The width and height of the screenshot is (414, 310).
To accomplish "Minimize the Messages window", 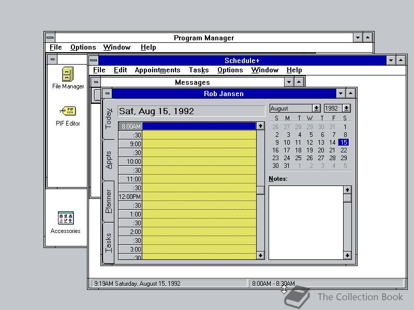I will click(x=289, y=82).
